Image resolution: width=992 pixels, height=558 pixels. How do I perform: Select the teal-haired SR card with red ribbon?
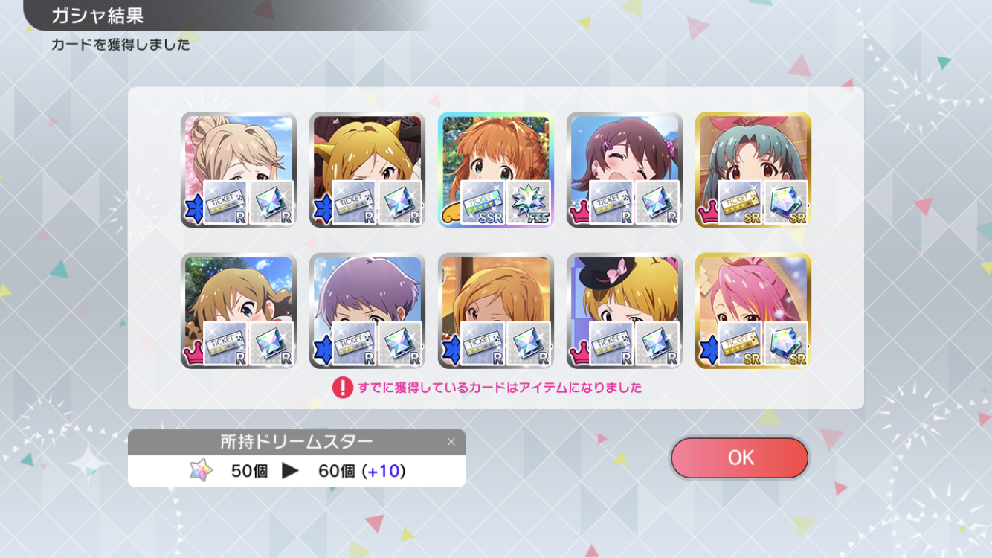[753, 170]
